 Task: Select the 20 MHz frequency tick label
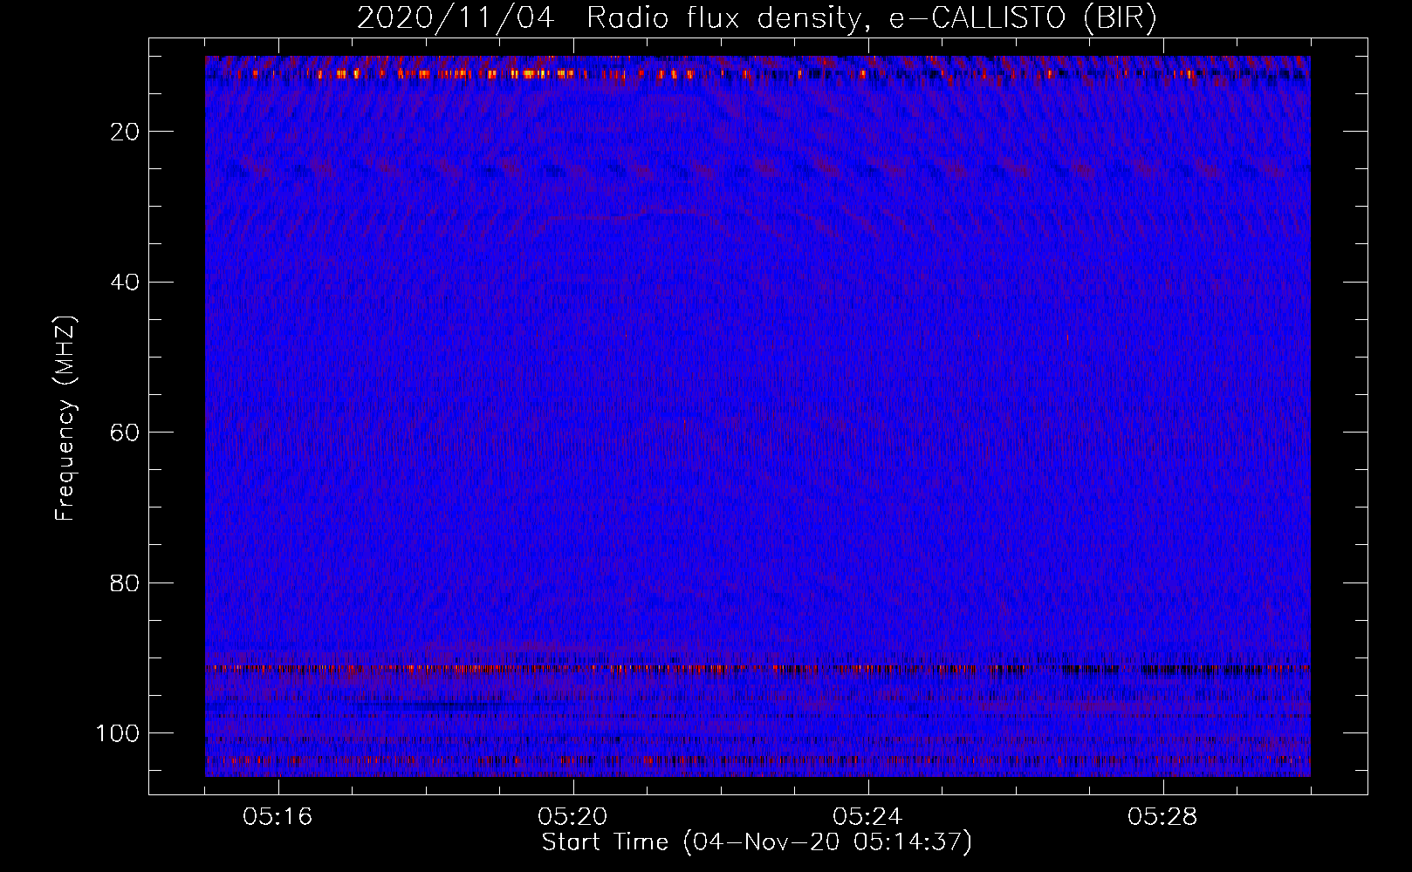tap(123, 132)
